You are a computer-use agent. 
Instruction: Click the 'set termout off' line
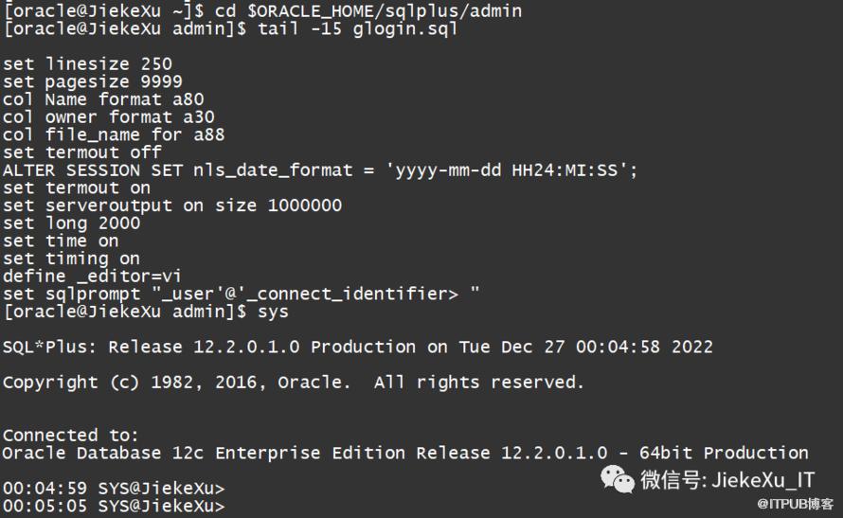point(81,152)
